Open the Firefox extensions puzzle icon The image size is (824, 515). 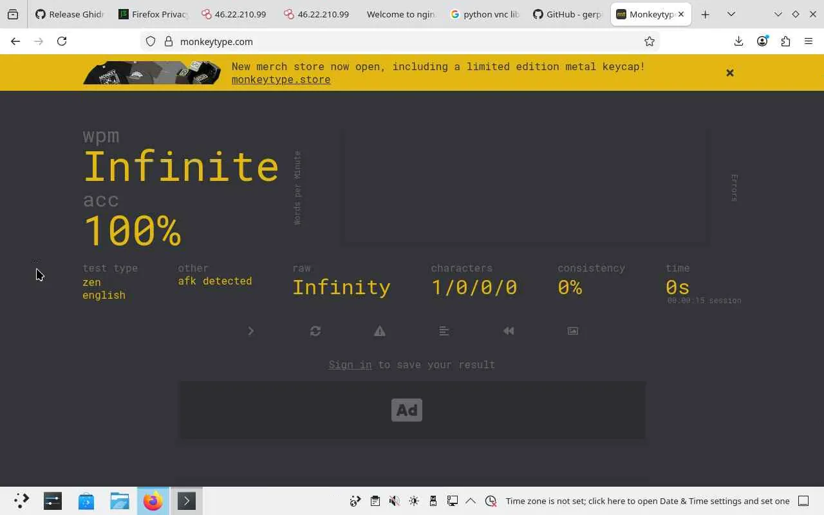click(785, 41)
